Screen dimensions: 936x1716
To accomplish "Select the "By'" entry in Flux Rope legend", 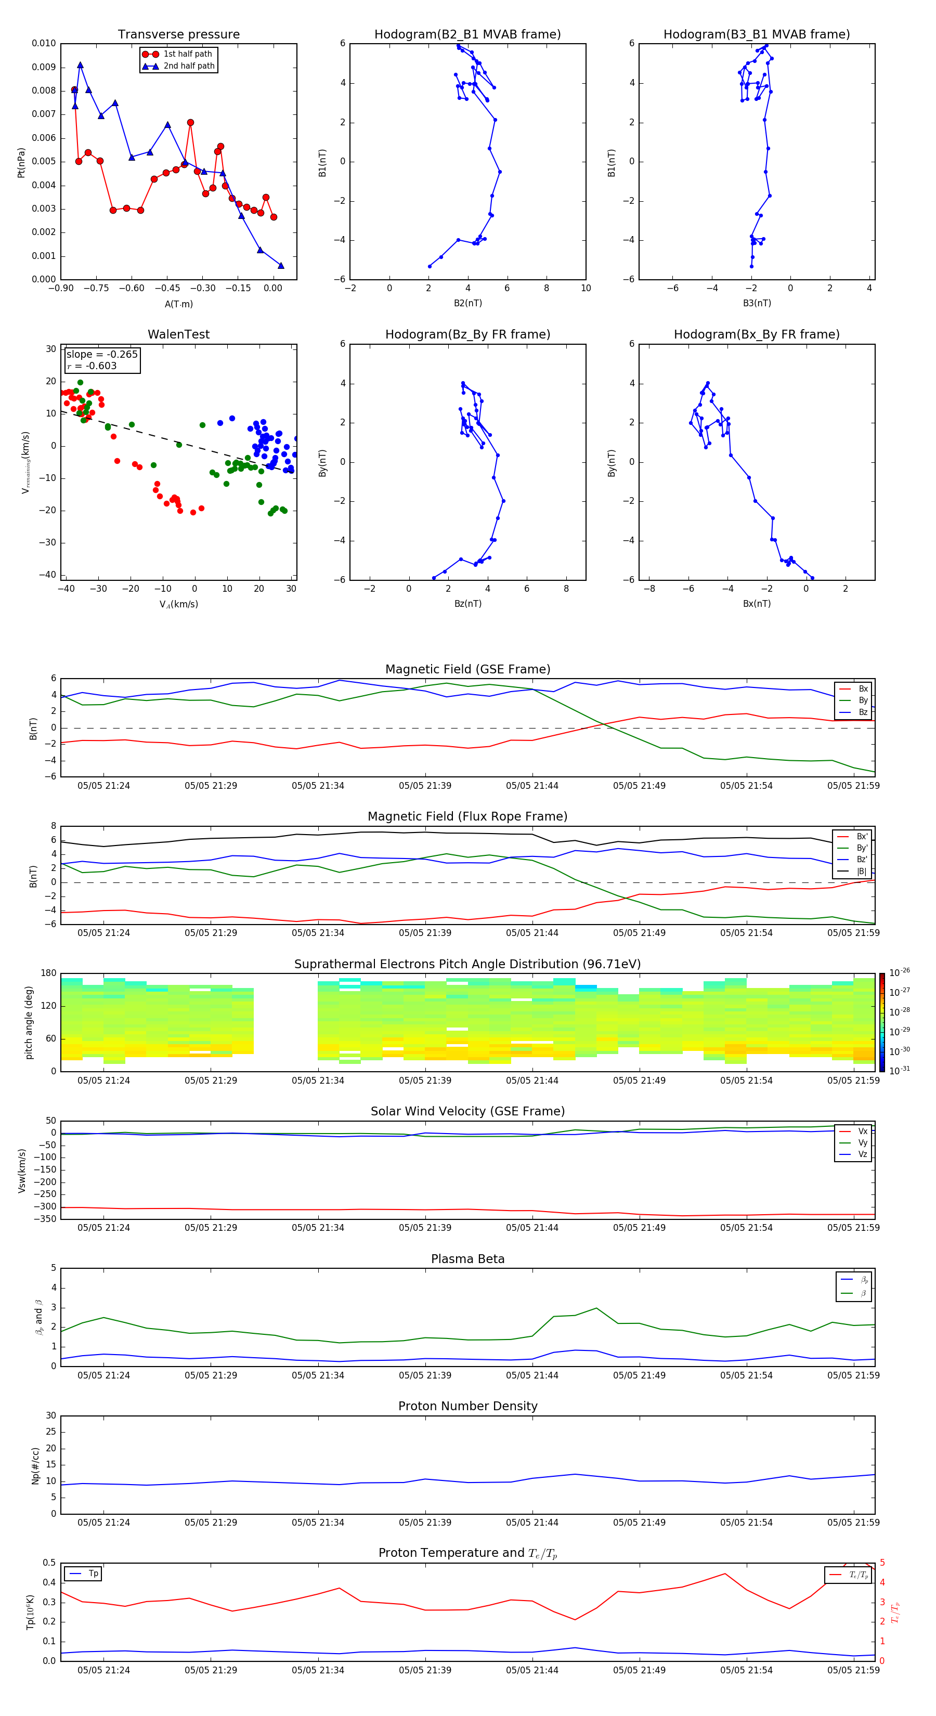I will pyautogui.click(x=852, y=848).
